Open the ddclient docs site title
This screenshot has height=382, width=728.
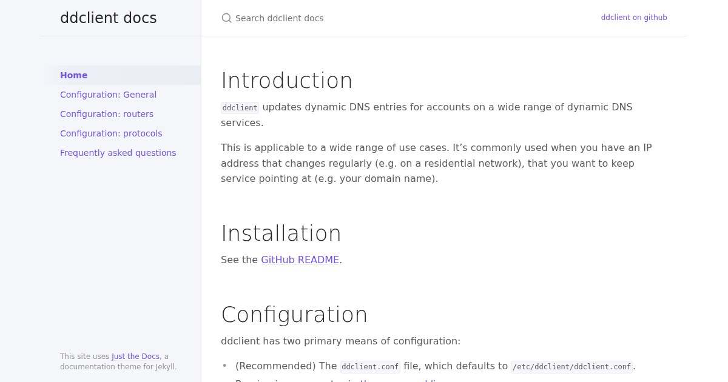(109, 18)
